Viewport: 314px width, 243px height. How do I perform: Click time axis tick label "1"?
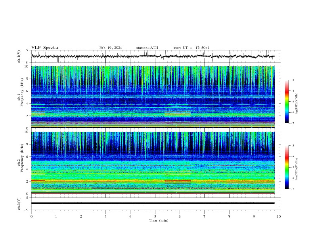coord(56,216)
